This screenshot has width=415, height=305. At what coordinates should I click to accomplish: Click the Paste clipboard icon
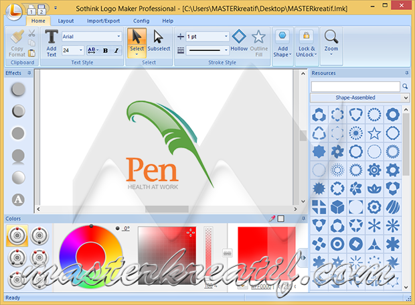[31, 53]
